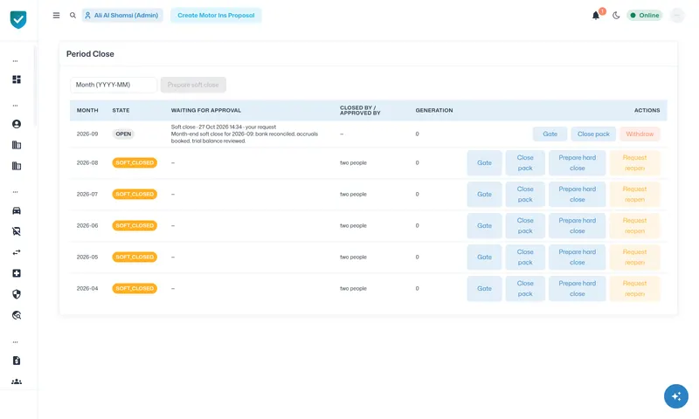699x419 pixels.
Task: Click Close pack for 2026-08
Action: click(x=525, y=163)
